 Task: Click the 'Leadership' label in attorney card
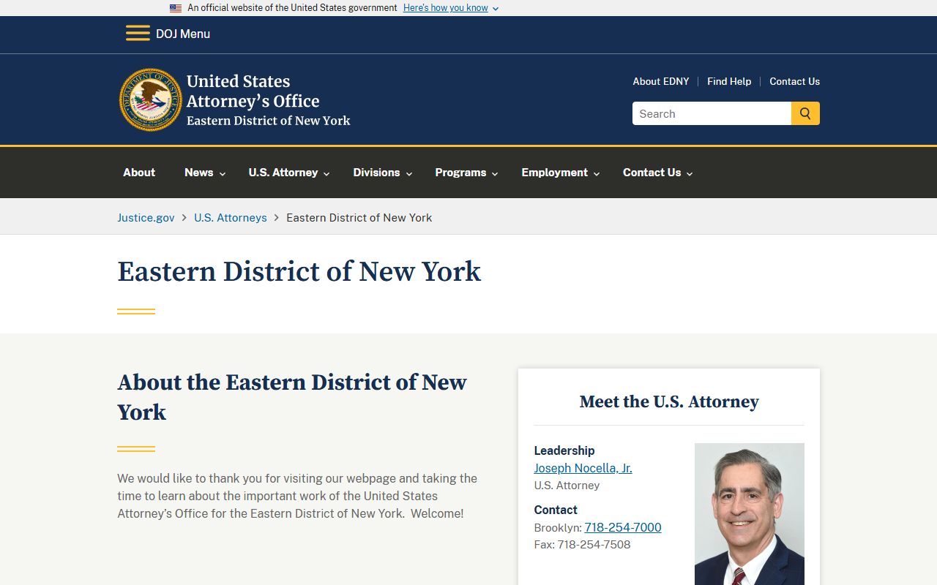[564, 450]
